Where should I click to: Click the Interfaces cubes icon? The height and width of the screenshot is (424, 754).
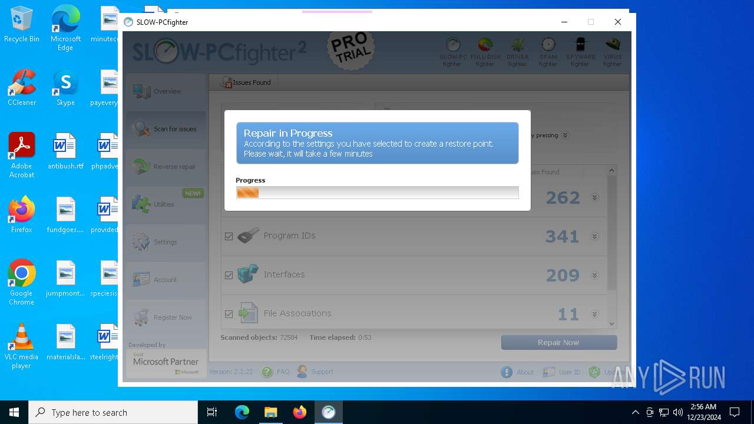(248, 274)
